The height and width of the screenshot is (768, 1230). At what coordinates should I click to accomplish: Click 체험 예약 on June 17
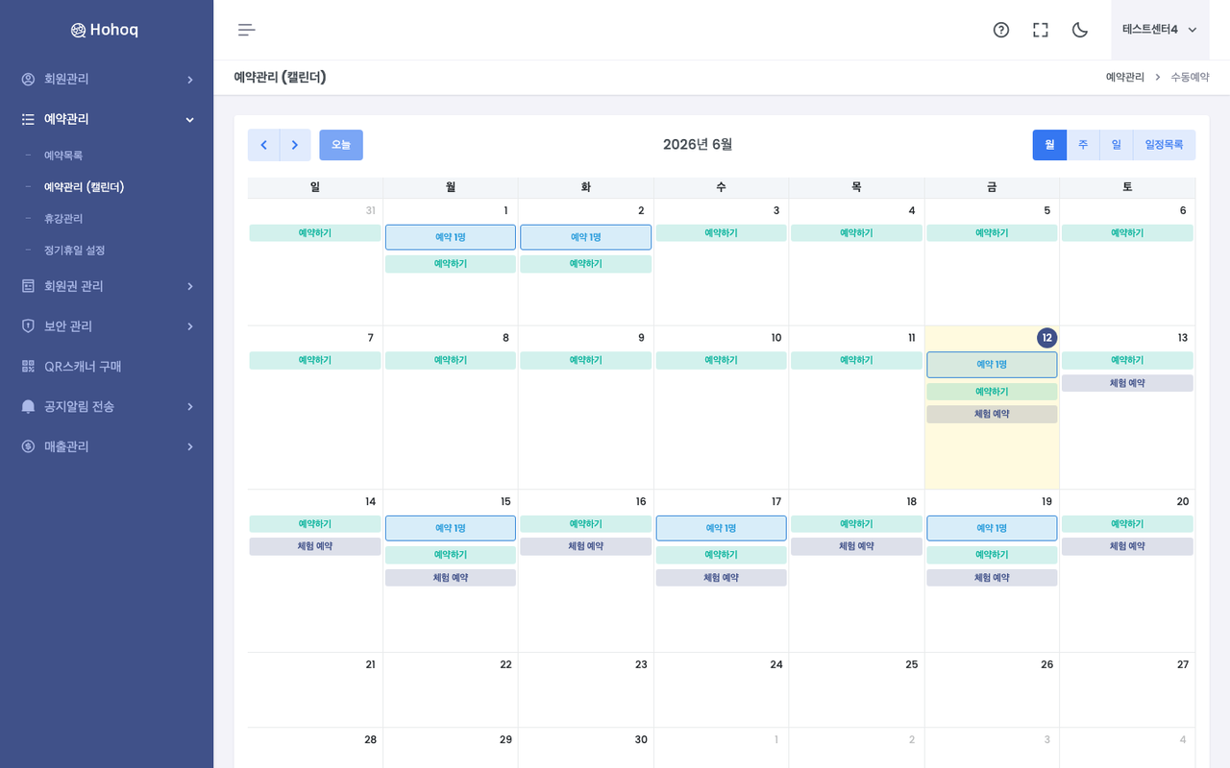click(721, 578)
